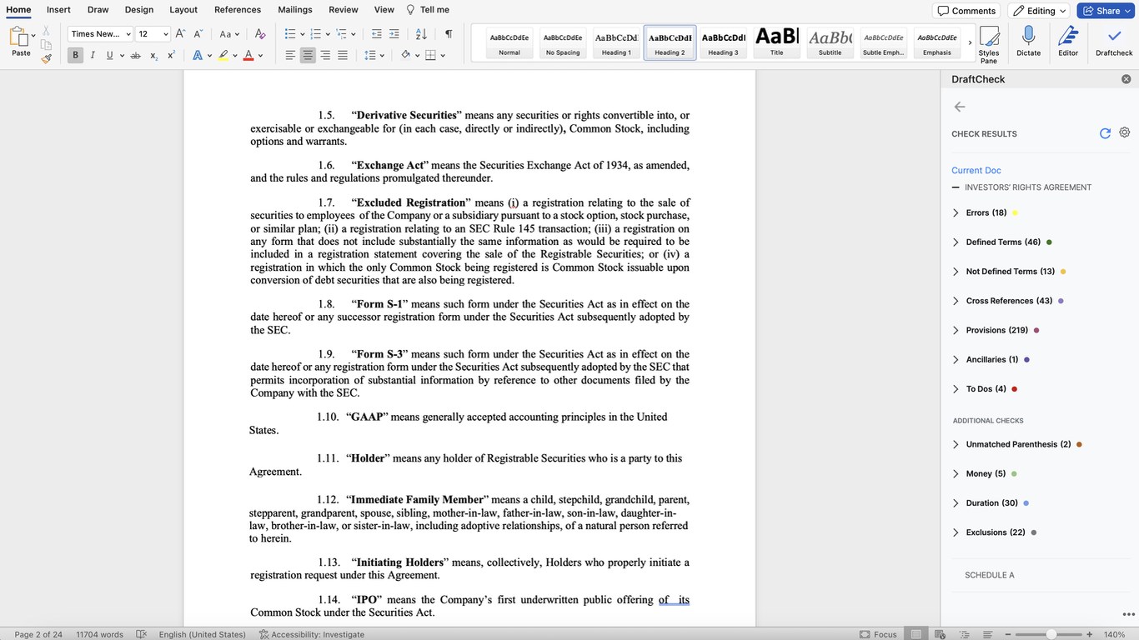Start Dictate microphone
The image size is (1139, 640).
(1028, 41)
